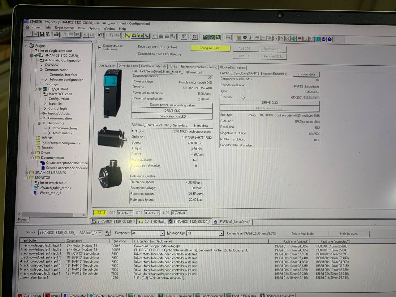Open the CDS selection dropdown
The width and height of the screenshot is (396, 297).
click(x=131, y=213)
